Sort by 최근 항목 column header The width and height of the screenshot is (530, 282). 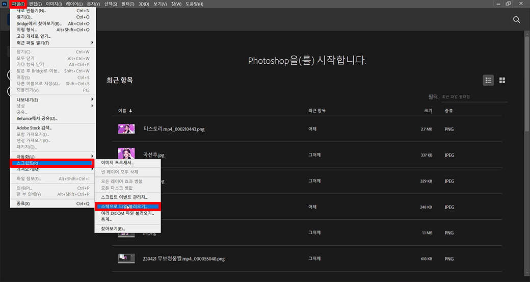(x=316, y=111)
